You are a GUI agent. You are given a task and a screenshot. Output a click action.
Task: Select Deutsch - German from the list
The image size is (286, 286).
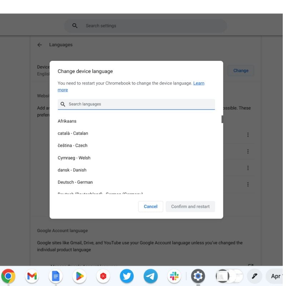[x=75, y=182]
